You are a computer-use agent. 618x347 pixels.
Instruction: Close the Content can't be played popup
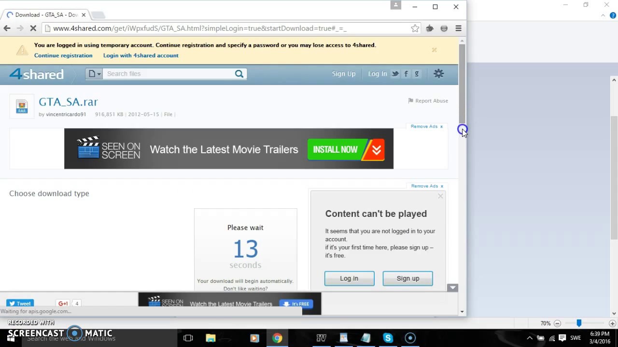[440, 196]
